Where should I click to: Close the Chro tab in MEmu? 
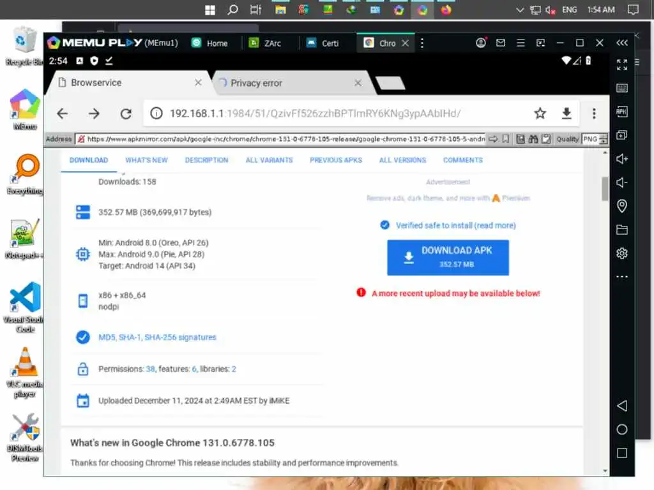(x=405, y=43)
